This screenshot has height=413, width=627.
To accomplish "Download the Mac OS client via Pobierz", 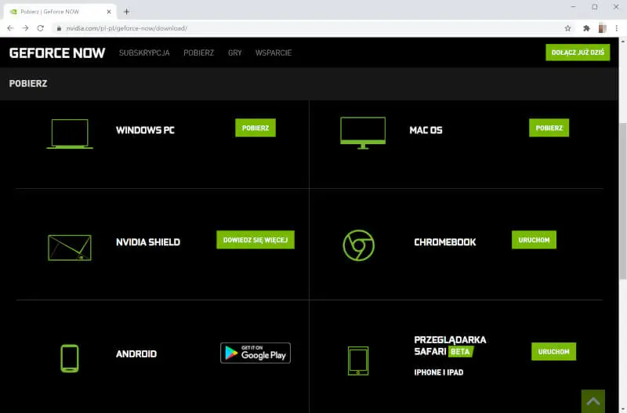I will [549, 128].
